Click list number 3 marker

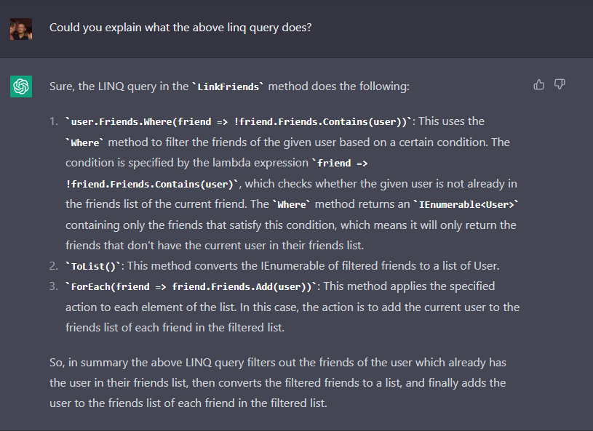pyautogui.click(x=54, y=286)
